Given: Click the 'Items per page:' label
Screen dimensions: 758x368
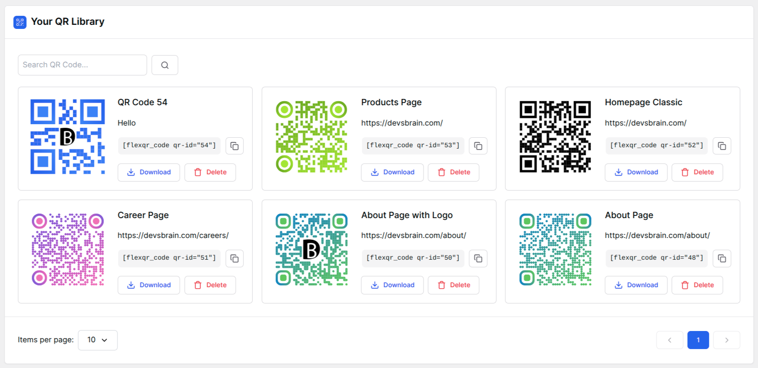Looking at the screenshot, I should pyautogui.click(x=46, y=340).
